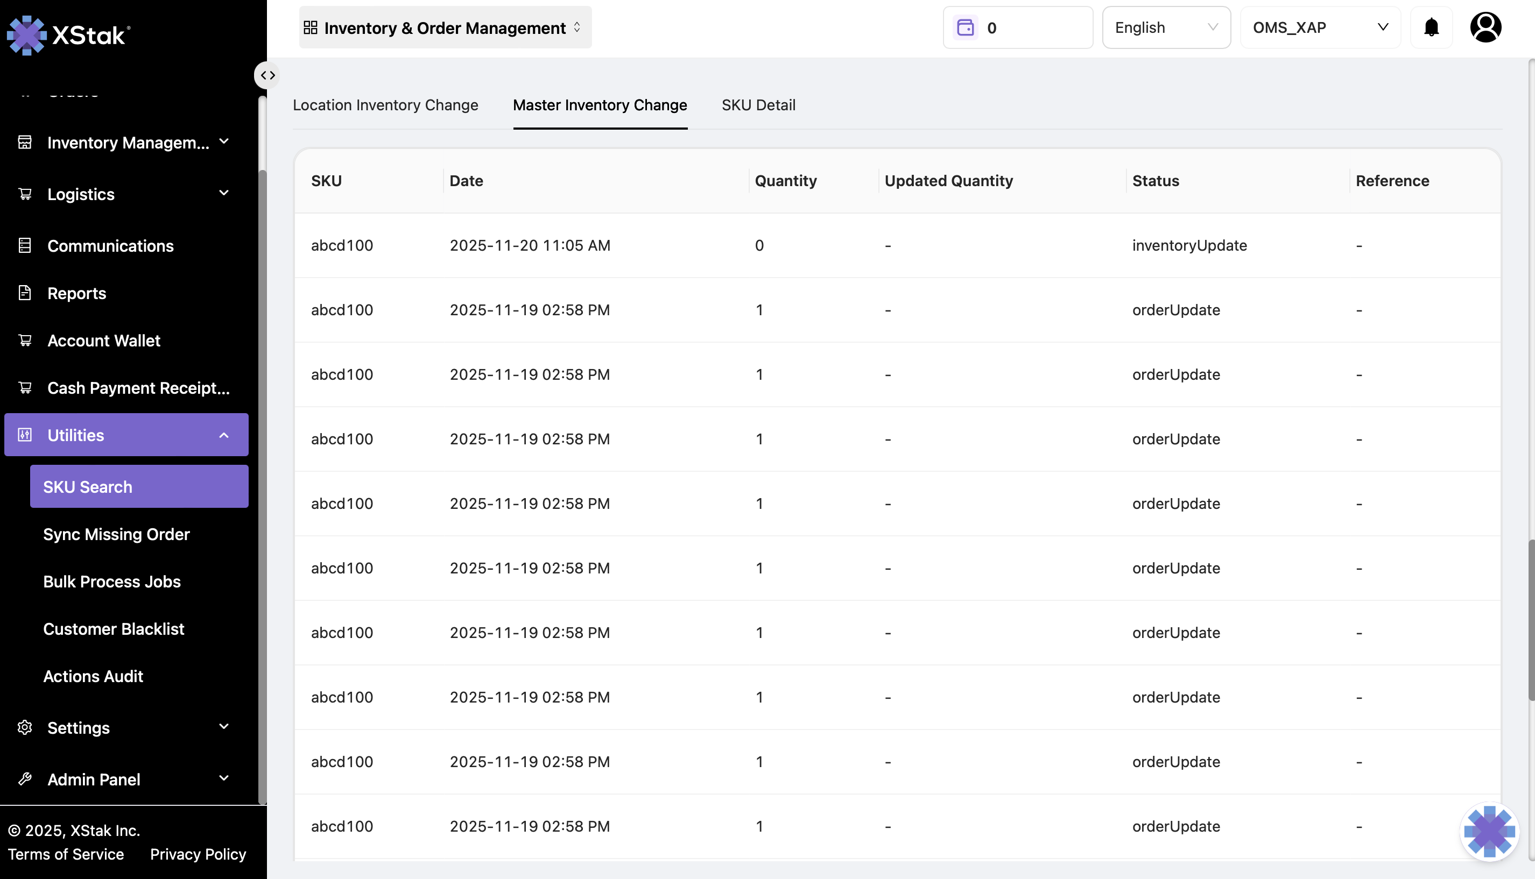Click the Communications sidebar icon
This screenshot has height=879, width=1535.
tap(25, 246)
